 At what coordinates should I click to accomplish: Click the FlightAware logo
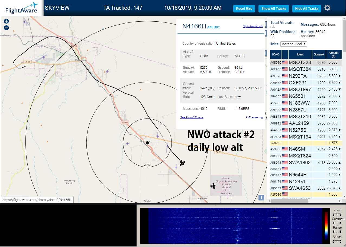[x=22, y=8]
